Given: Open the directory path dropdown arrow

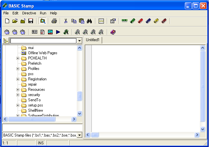Looking at the screenshot, I should 79,41.
